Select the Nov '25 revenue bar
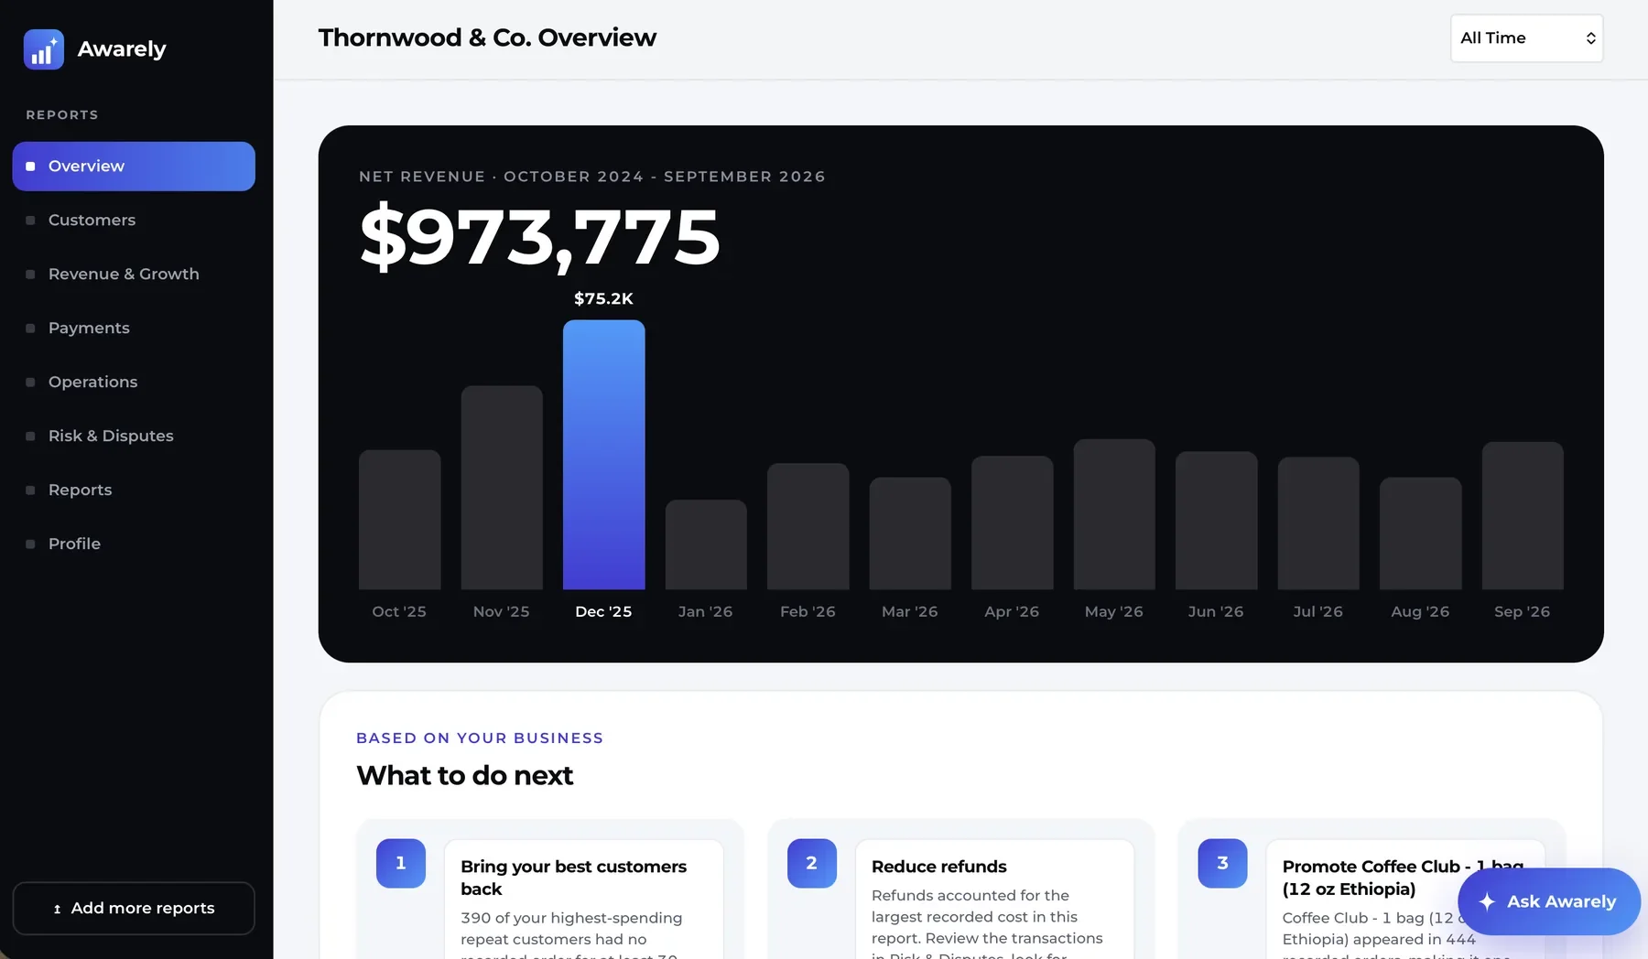 coord(502,488)
